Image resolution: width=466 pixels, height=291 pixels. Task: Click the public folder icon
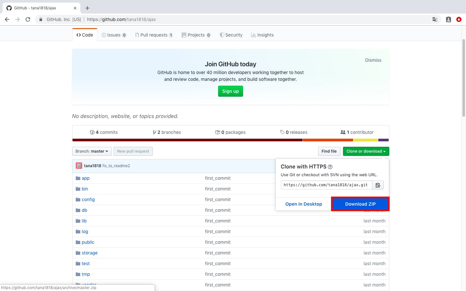[78, 242]
